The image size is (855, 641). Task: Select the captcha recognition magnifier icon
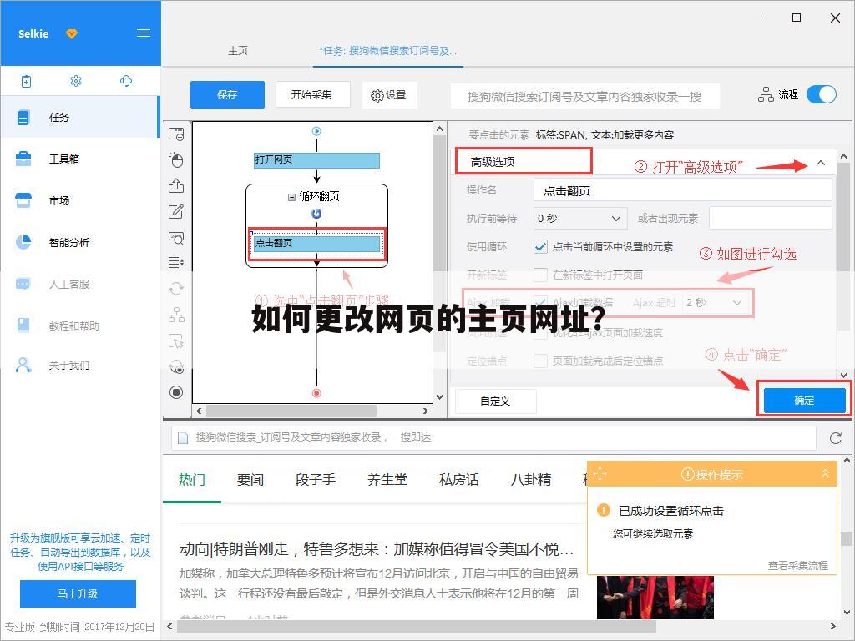tap(176, 238)
